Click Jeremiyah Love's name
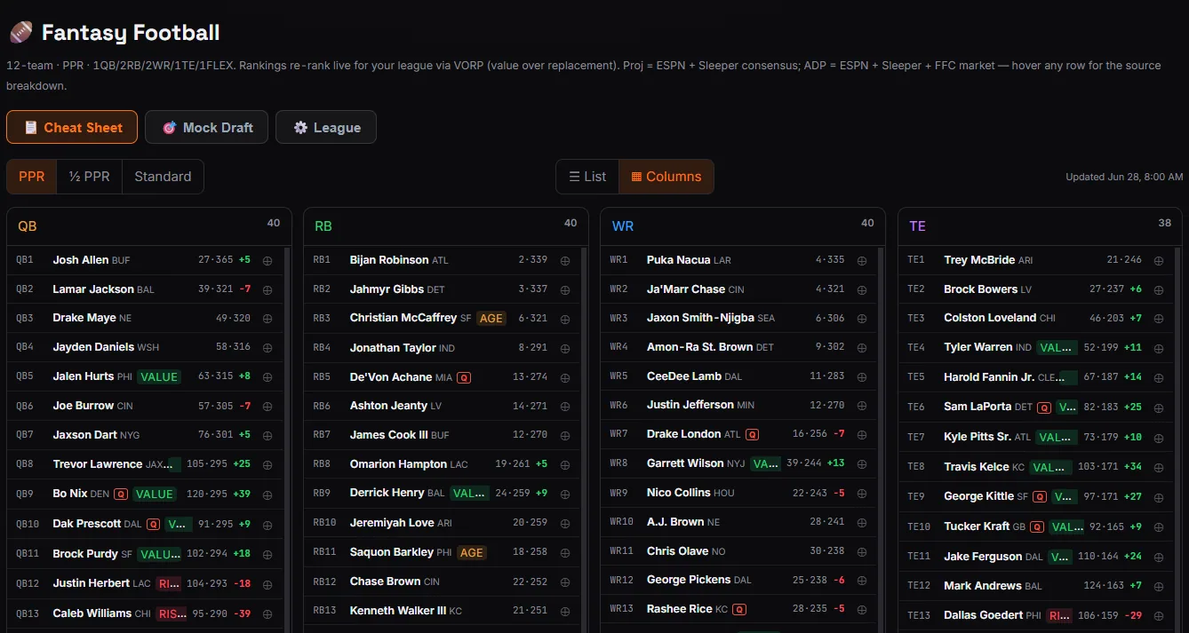Viewport: 1189px width, 633px height. pos(392,523)
